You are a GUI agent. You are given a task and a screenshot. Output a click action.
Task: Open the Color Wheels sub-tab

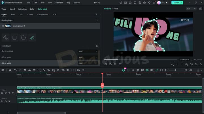pos(43,14)
